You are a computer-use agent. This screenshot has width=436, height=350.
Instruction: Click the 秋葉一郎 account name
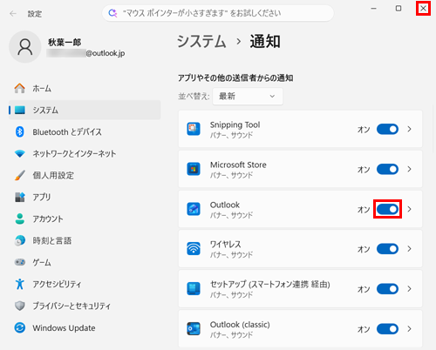[65, 43]
